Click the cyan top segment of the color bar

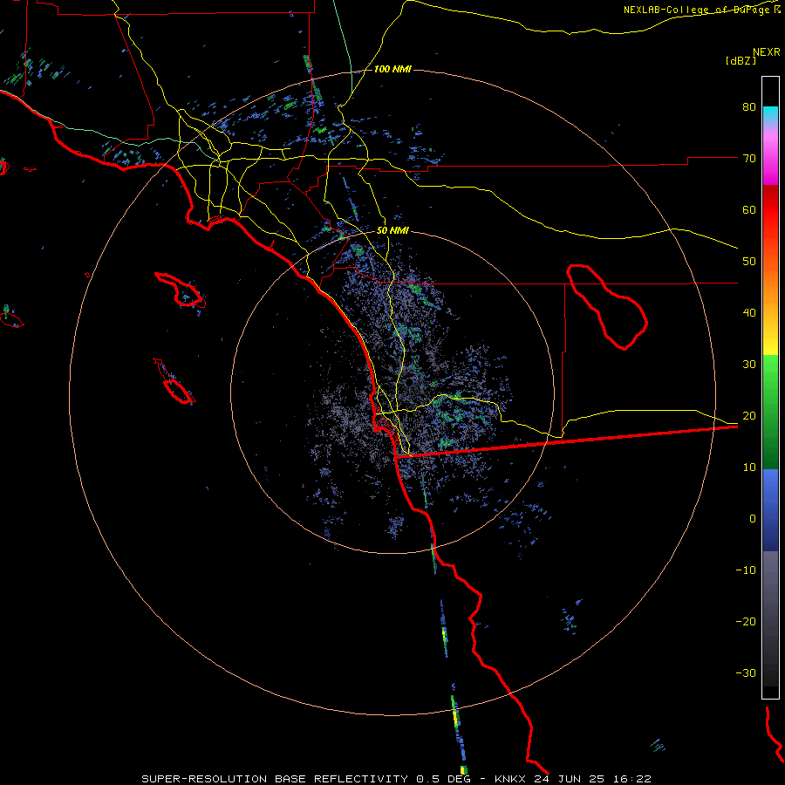pyautogui.click(x=770, y=114)
